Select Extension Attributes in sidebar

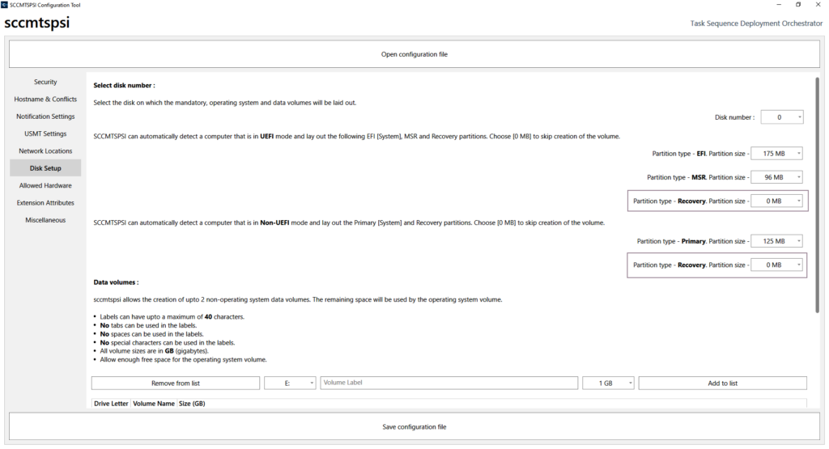[45, 203]
